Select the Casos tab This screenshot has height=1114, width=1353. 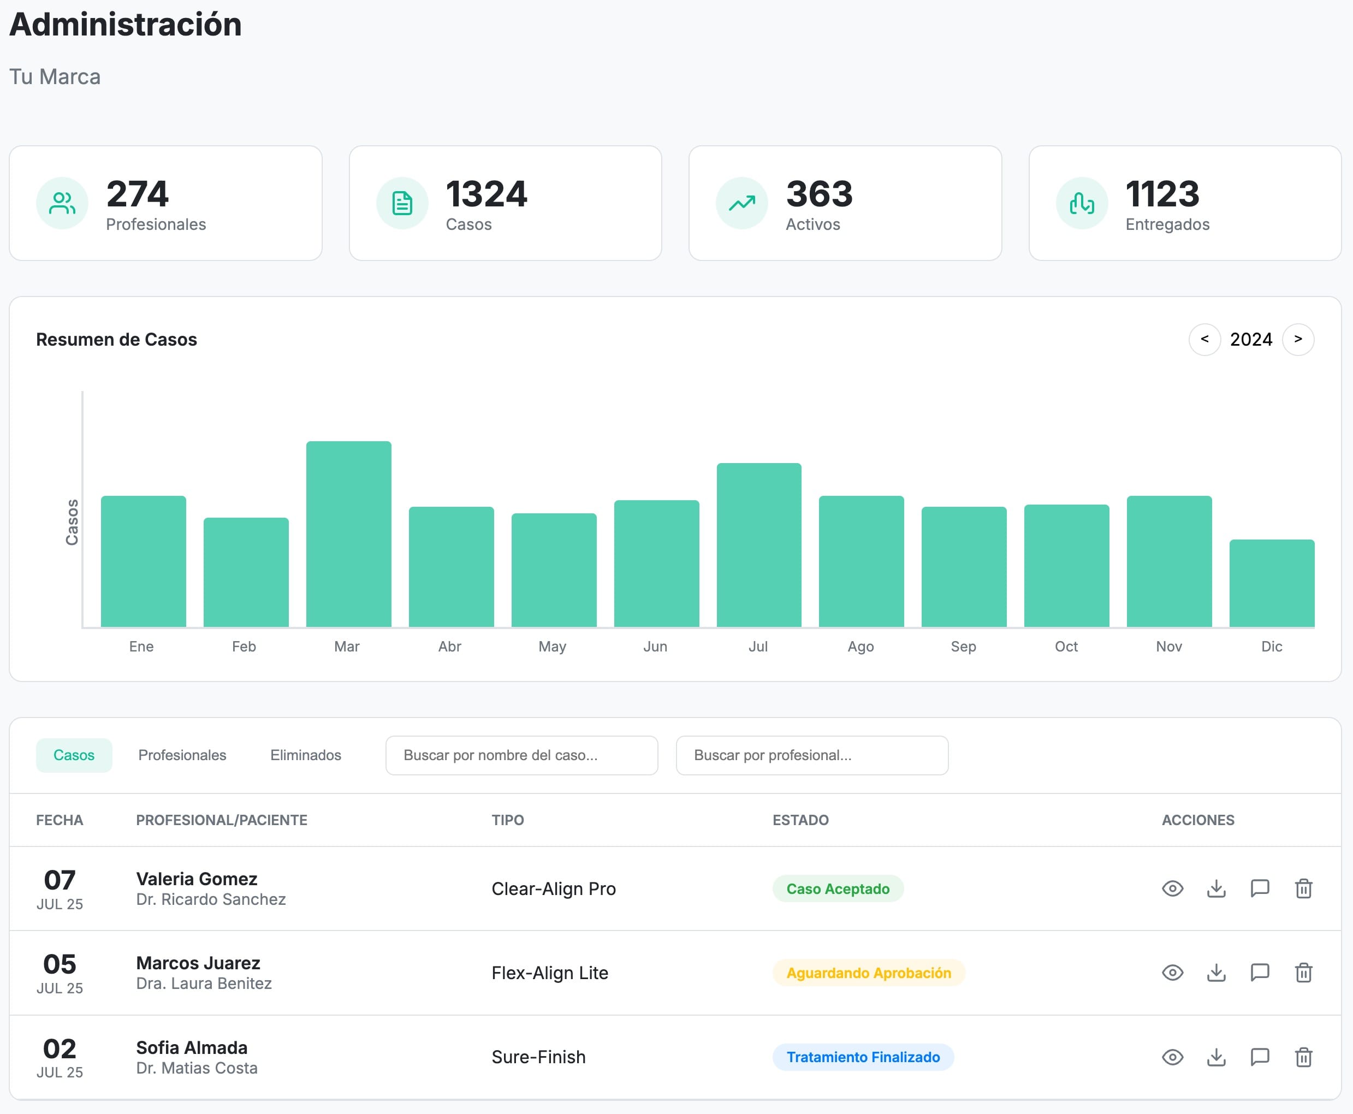click(74, 755)
